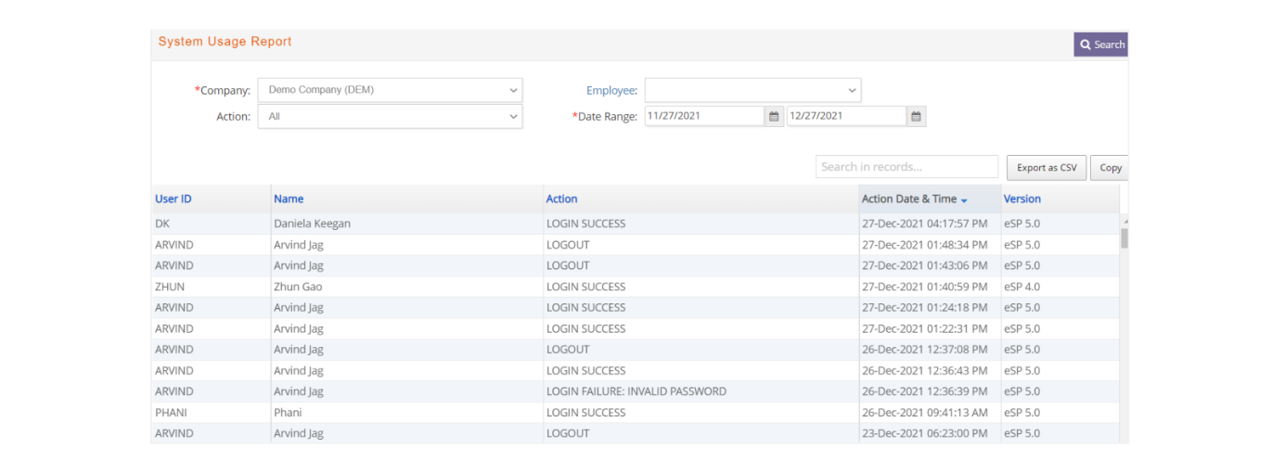Expand the Employee dropdown
Image resolution: width=1272 pixels, height=474 pixels.
(x=753, y=90)
